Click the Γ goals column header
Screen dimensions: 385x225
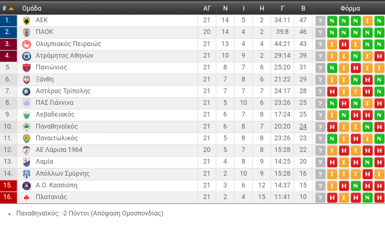pyautogui.click(x=282, y=8)
